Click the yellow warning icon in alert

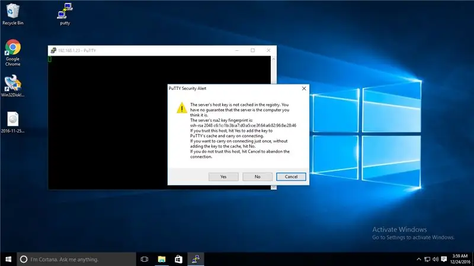tap(182, 108)
